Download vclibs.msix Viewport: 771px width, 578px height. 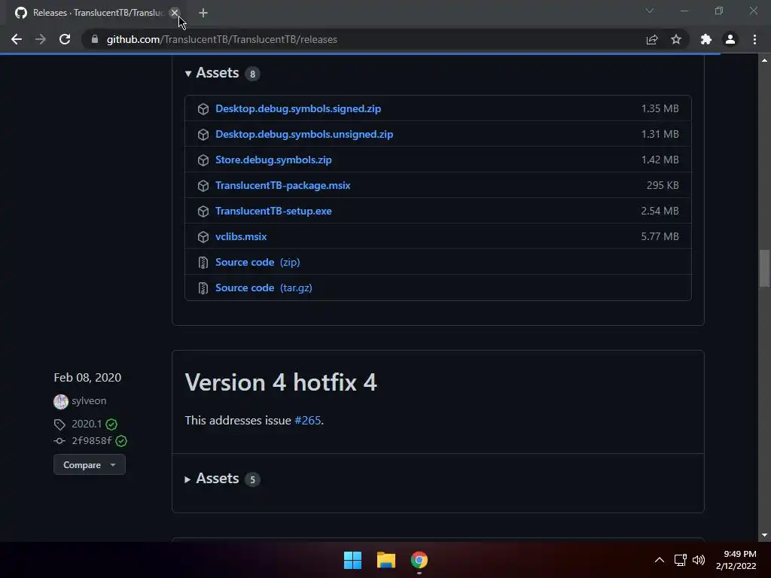(241, 236)
